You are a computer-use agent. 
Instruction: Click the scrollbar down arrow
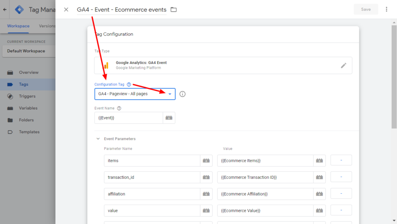coord(394,221)
